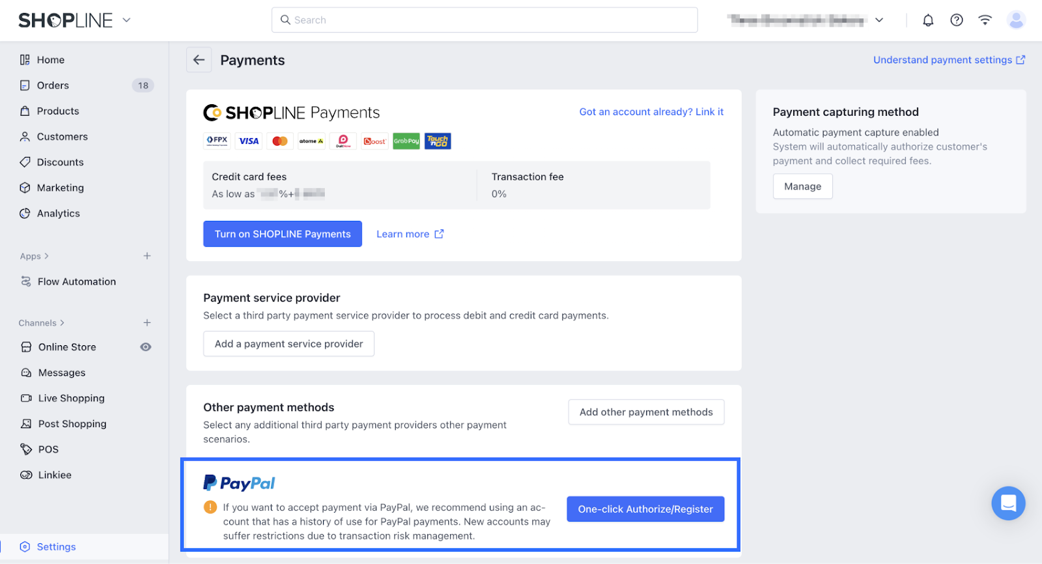The image size is (1042, 564).
Task: Open the user profile avatar
Action: point(1016,20)
